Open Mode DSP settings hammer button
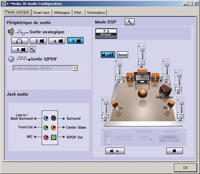The image size is (200, 174). tap(130, 22)
